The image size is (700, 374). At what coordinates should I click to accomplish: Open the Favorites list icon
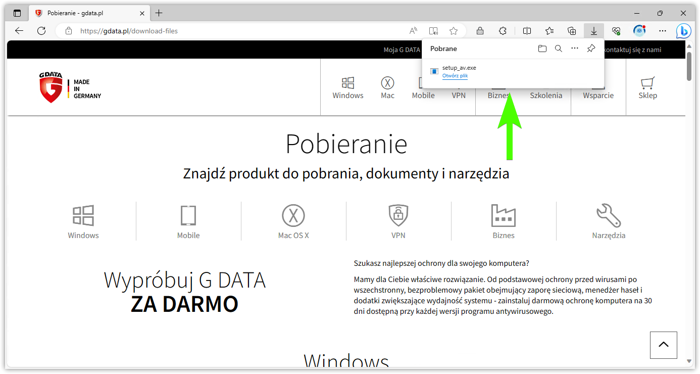point(549,31)
